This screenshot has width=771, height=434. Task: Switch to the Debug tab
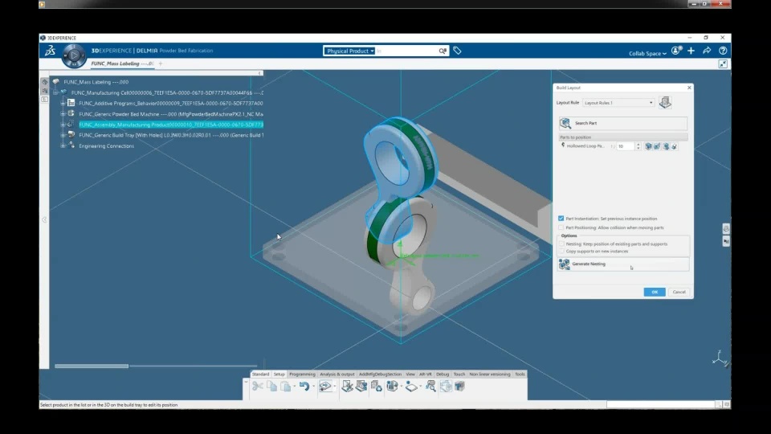(443, 374)
